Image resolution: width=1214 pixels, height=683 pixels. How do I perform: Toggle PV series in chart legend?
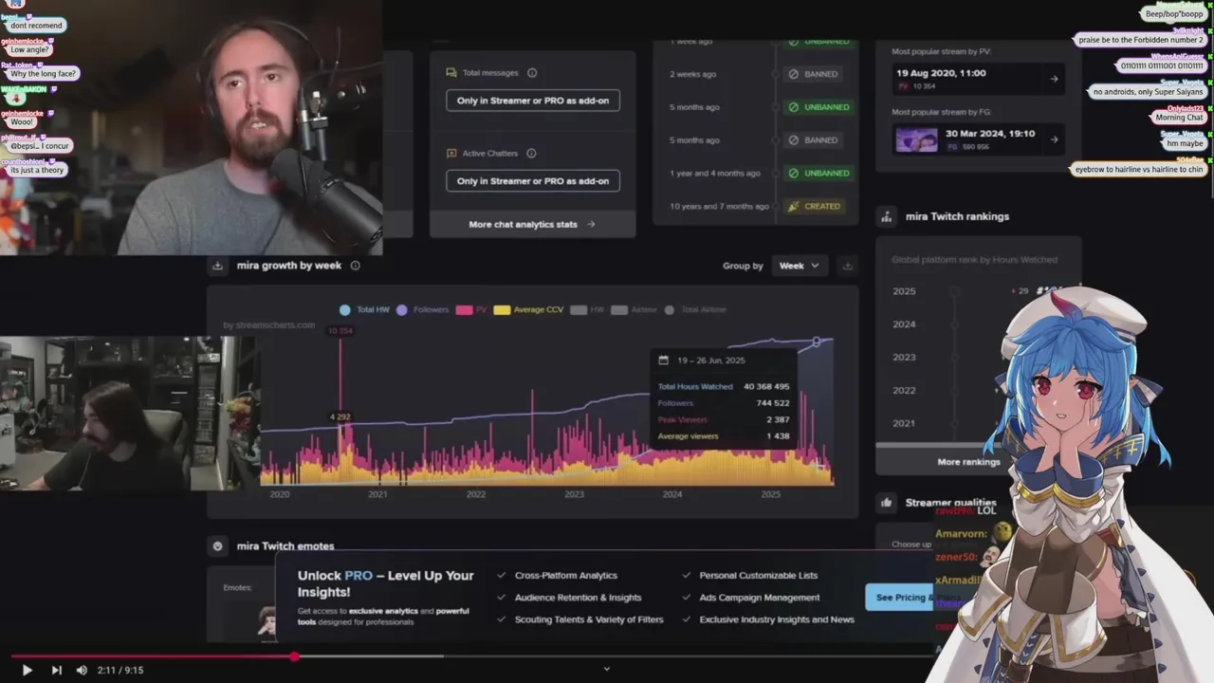pyautogui.click(x=471, y=309)
